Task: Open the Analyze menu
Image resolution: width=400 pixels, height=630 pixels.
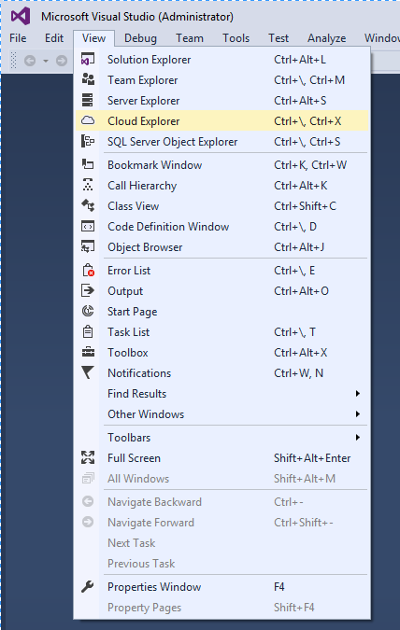Action: click(x=327, y=38)
